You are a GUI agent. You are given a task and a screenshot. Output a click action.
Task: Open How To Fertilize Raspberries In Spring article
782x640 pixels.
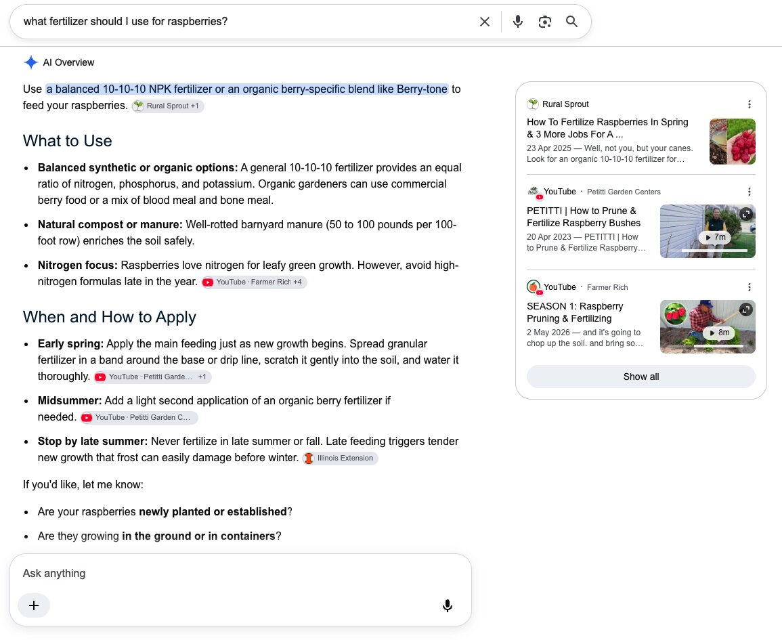point(607,128)
